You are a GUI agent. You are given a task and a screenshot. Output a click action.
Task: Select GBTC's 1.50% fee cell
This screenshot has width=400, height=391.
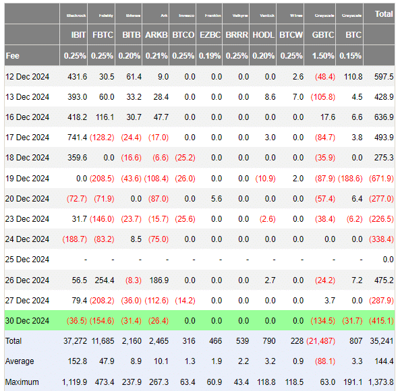pos(323,55)
